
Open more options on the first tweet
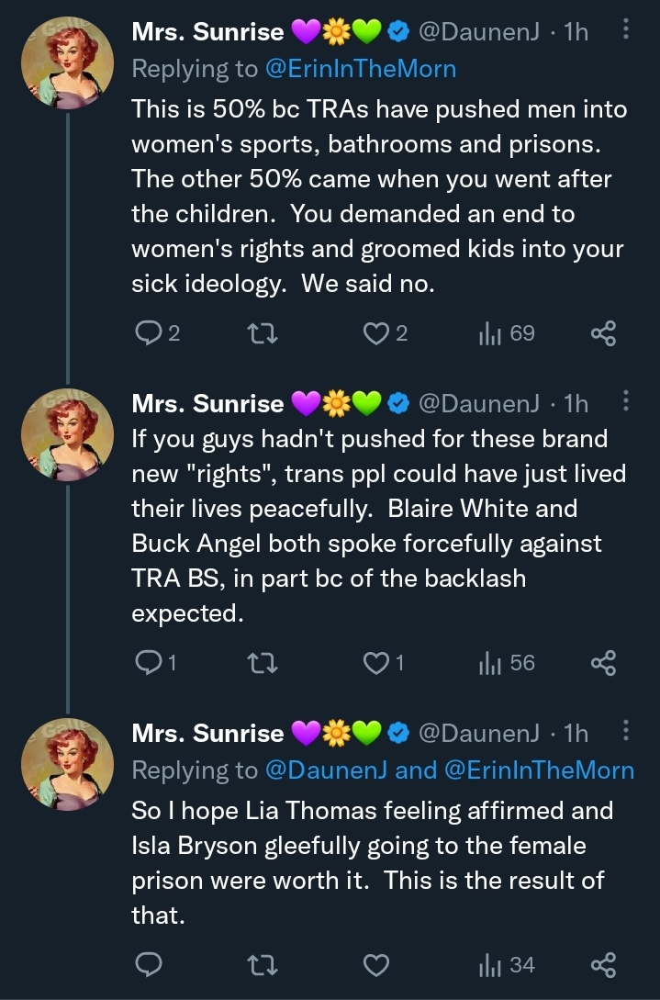pyautogui.click(x=626, y=31)
